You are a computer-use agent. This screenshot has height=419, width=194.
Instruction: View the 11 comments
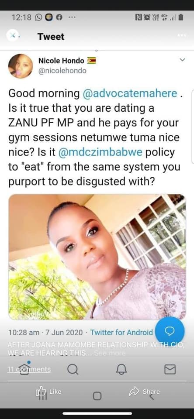(29, 369)
